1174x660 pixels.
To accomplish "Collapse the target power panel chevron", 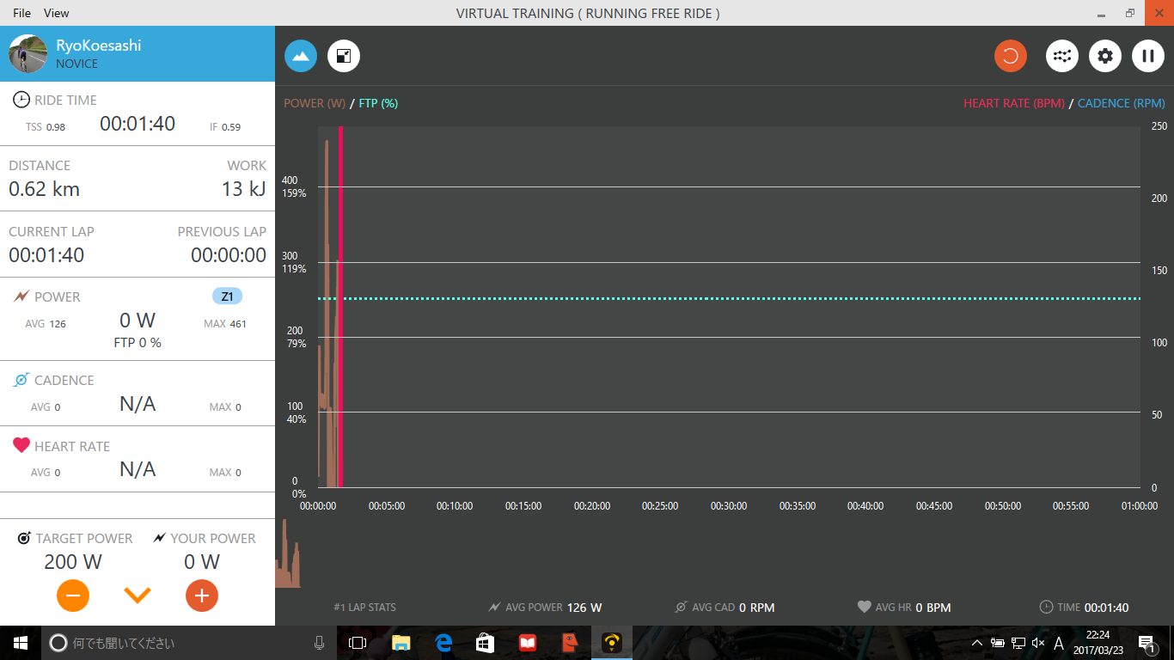I will (x=138, y=595).
